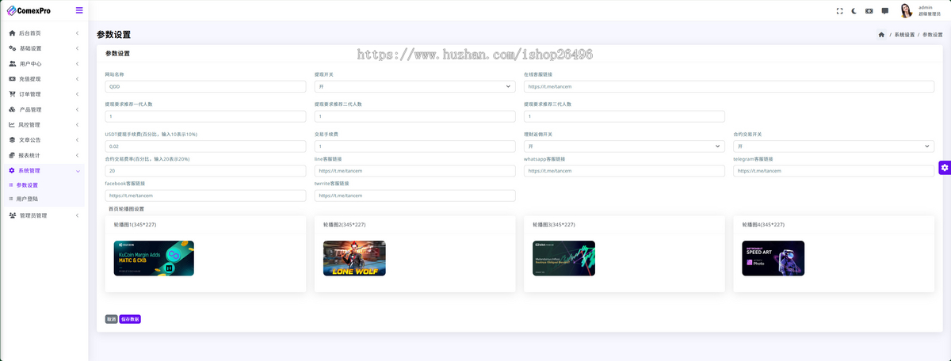Image resolution: width=951 pixels, height=361 pixels.
Task: Enter fullscreen mode via header icon
Action: [x=840, y=11]
